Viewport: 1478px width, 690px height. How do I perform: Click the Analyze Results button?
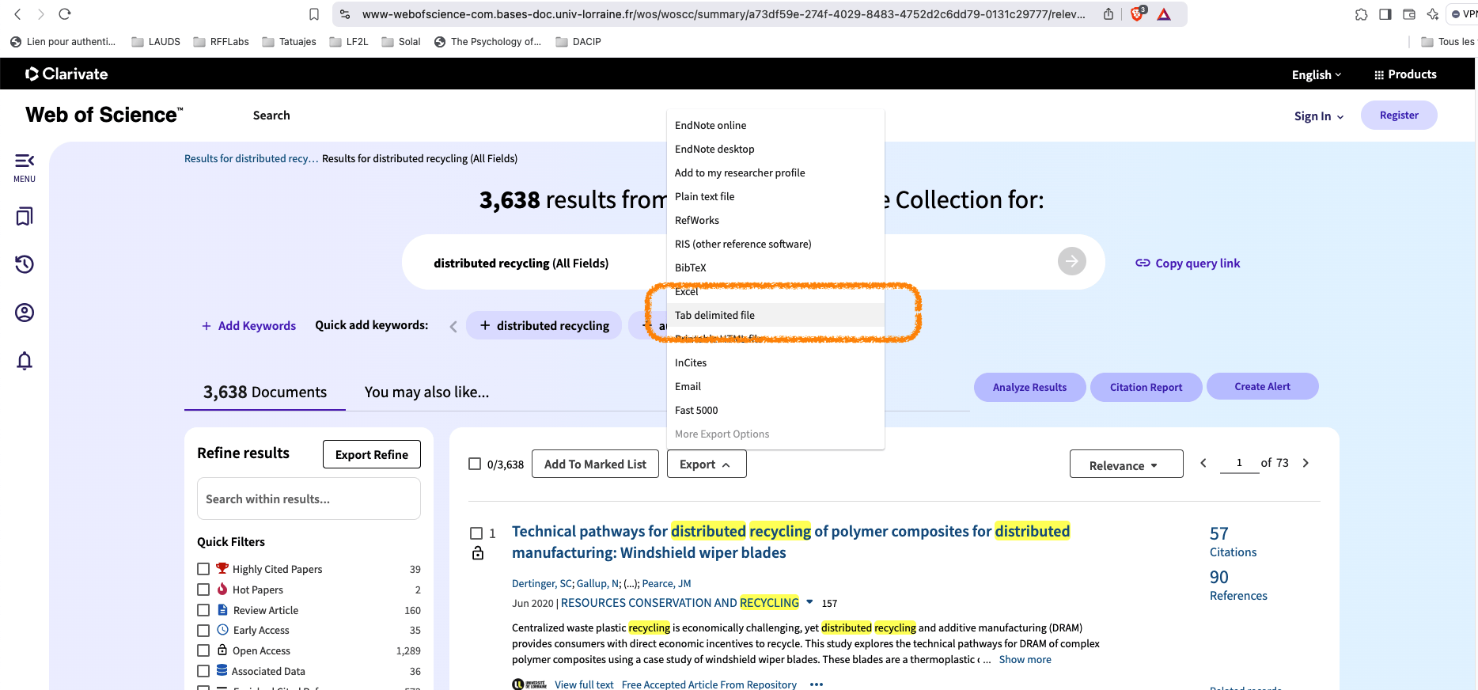[x=1029, y=387]
